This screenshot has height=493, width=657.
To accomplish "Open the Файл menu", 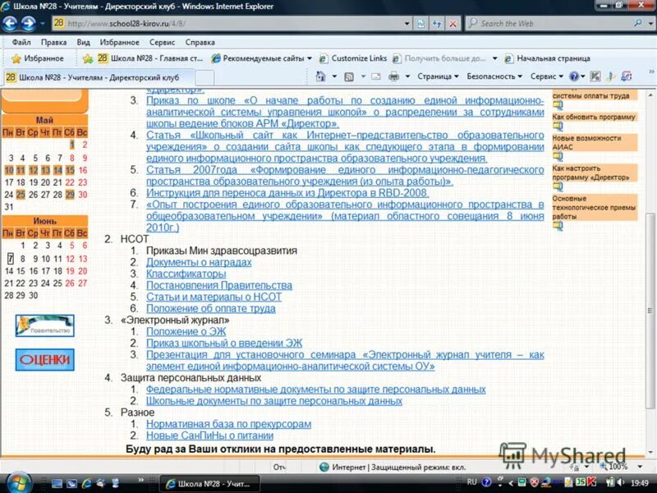I will [21, 43].
